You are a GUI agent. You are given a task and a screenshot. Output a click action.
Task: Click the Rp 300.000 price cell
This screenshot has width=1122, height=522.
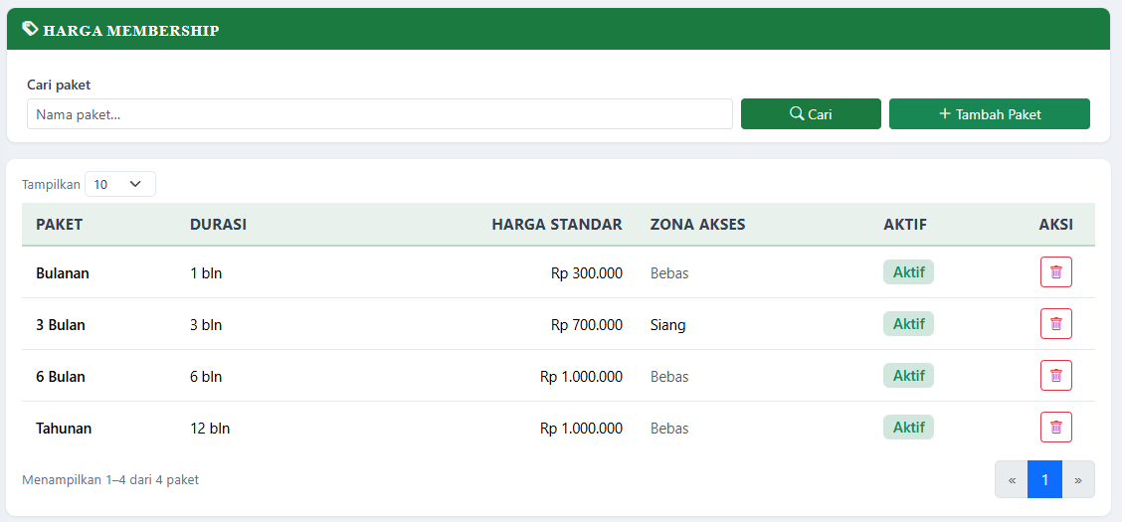point(587,273)
